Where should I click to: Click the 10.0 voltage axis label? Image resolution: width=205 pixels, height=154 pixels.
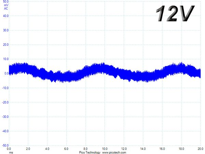5,59
